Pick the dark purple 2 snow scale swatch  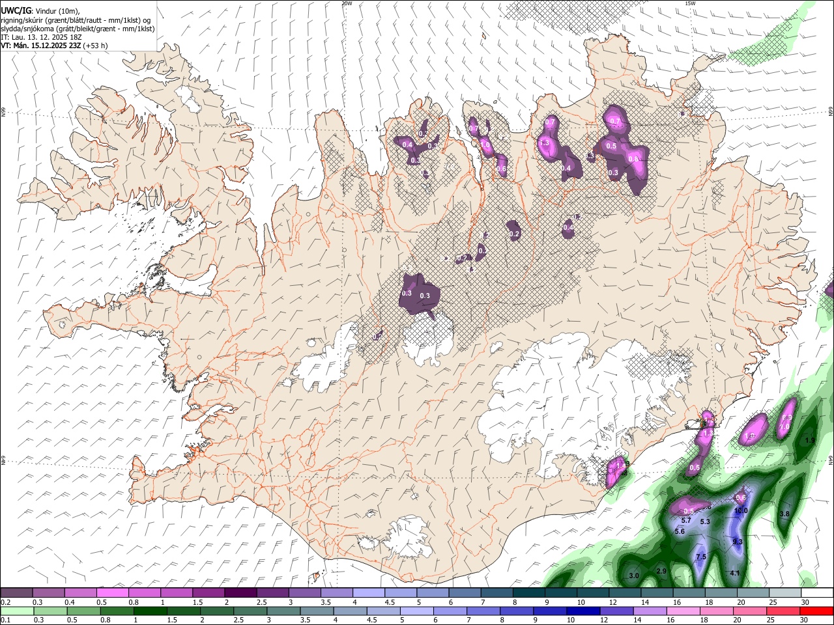pos(240,593)
